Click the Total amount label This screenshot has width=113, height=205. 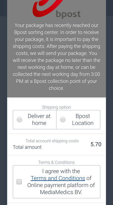pos(27,147)
